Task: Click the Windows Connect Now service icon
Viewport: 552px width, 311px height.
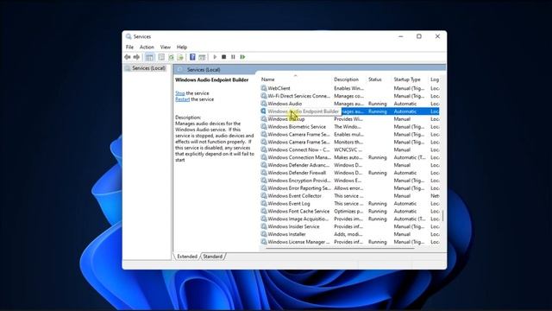Action: 264,149
